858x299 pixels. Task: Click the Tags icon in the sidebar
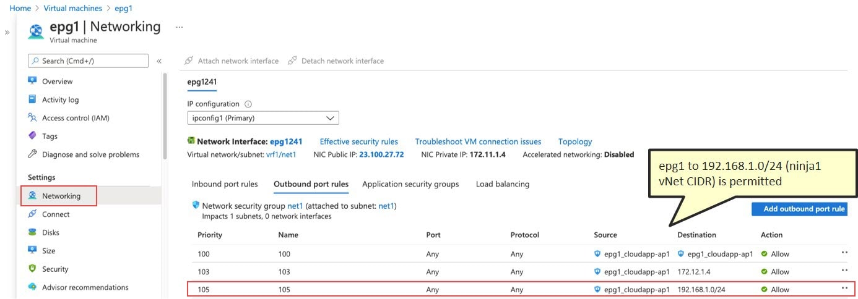coord(33,136)
